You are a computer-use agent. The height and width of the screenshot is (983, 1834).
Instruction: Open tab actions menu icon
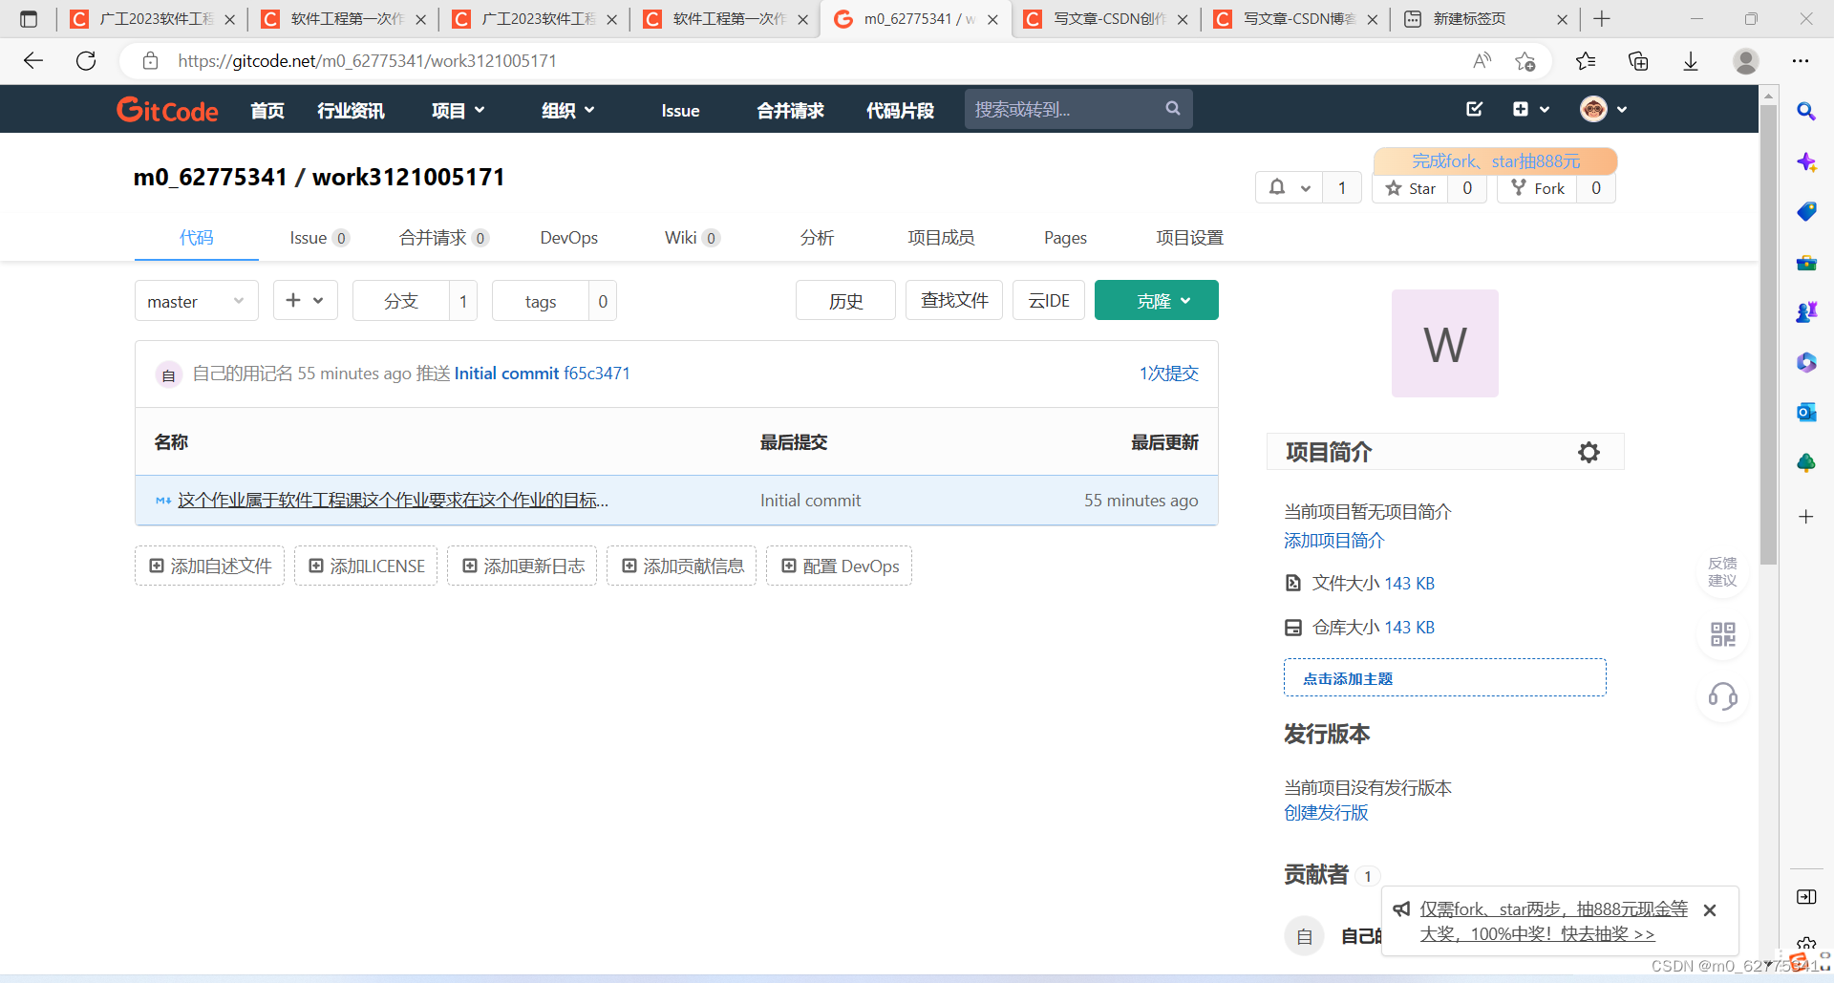(x=29, y=18)
